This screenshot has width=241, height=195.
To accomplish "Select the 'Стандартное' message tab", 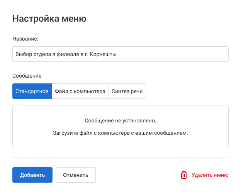I will 32,92.
